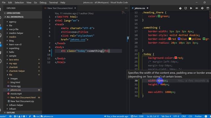Image resolution: width=211 pixels, height=118 pixels.
Task: Open the File menu
Action: coord(4,3)
